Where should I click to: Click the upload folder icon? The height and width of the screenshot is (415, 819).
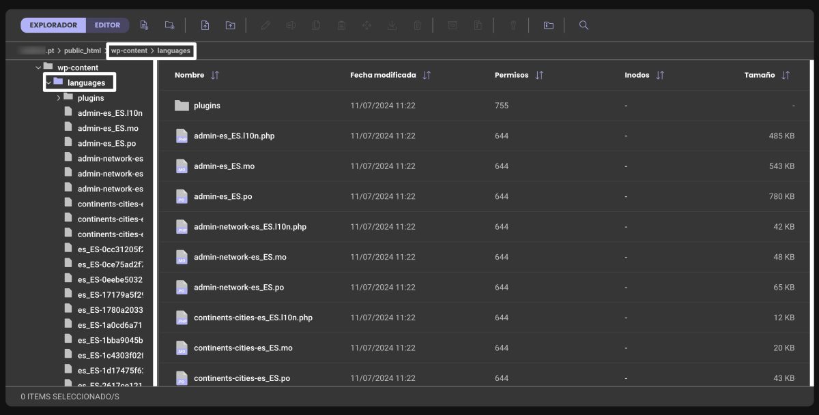click(x=230, y=25)
